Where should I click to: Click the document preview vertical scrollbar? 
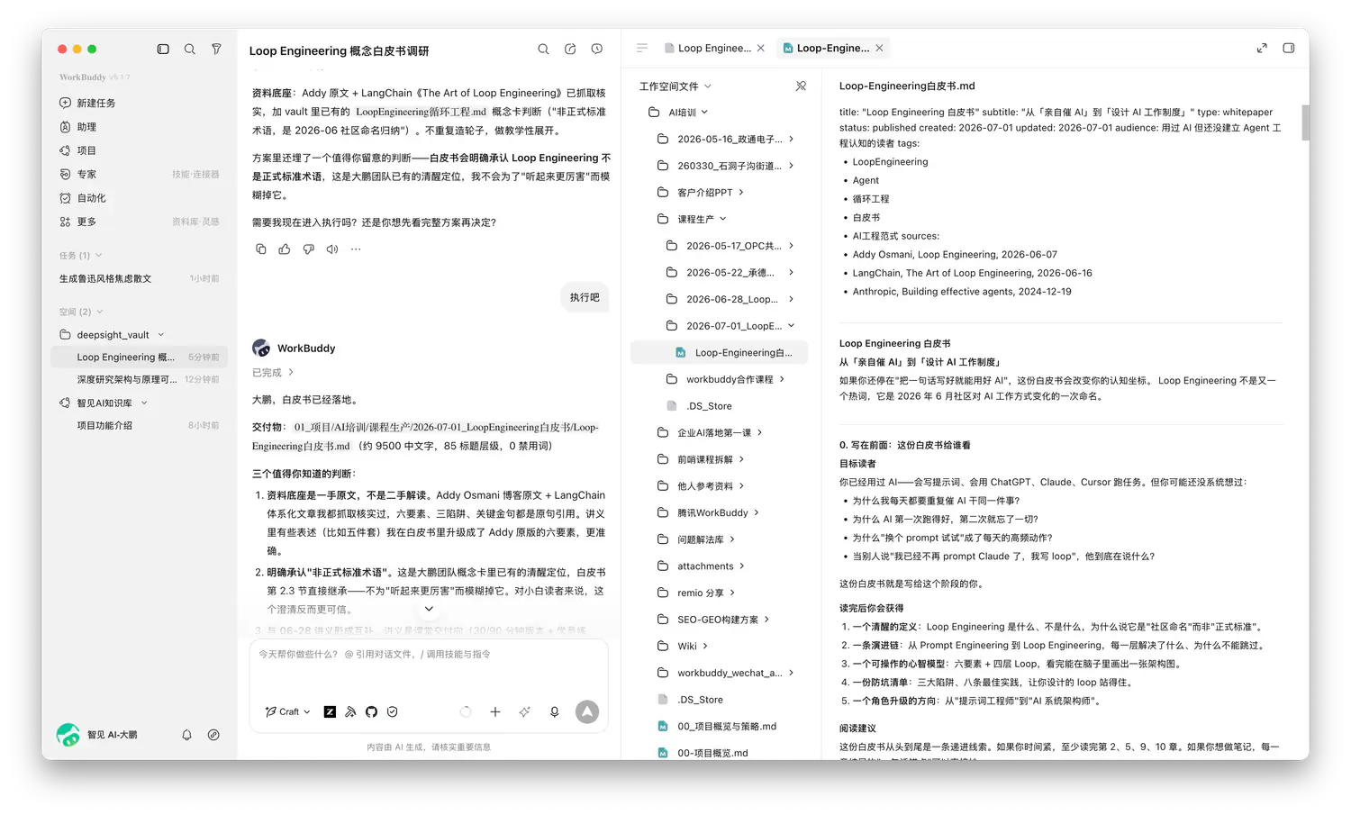1305,122
